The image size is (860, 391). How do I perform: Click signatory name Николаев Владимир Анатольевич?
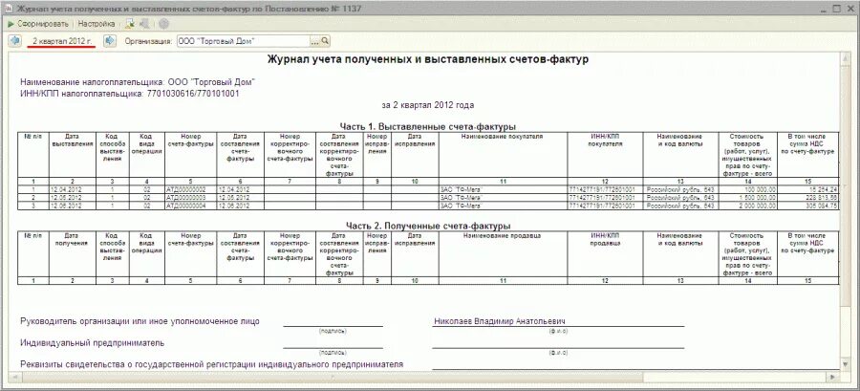pos(500,321)
